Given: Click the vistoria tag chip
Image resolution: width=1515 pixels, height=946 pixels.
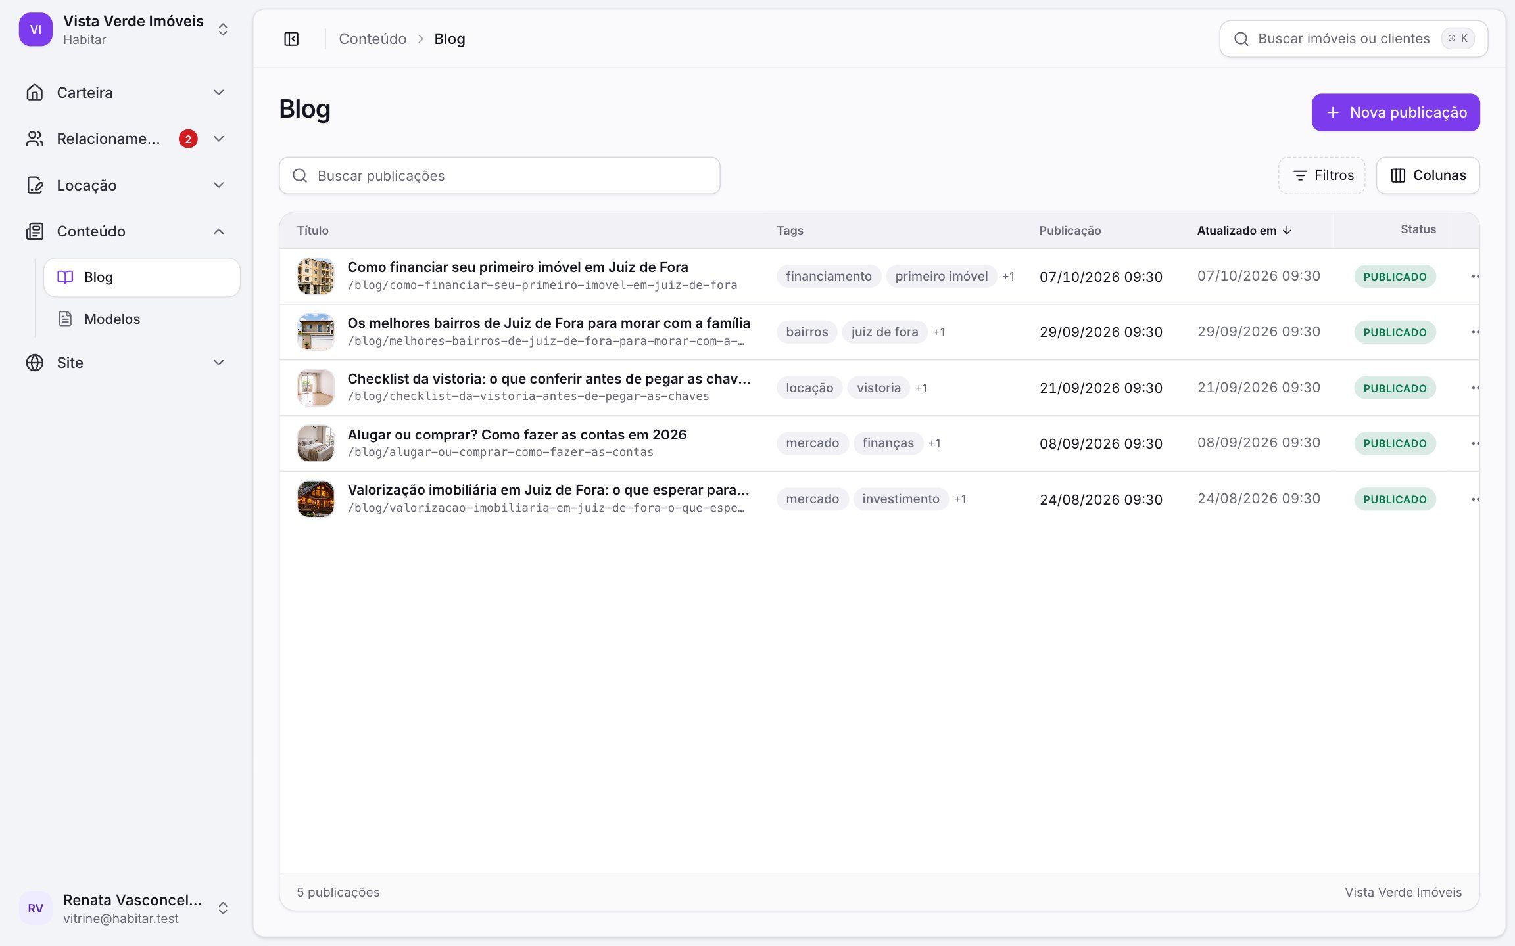Looking at the screenshot, I should click(878, 388).
